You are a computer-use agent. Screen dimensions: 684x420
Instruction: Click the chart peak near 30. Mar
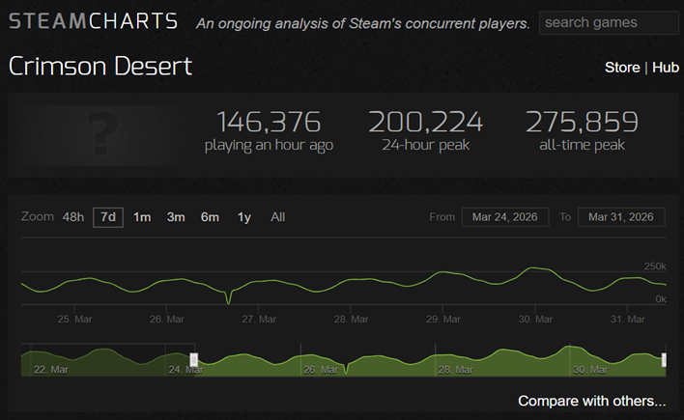pos(529,268)
